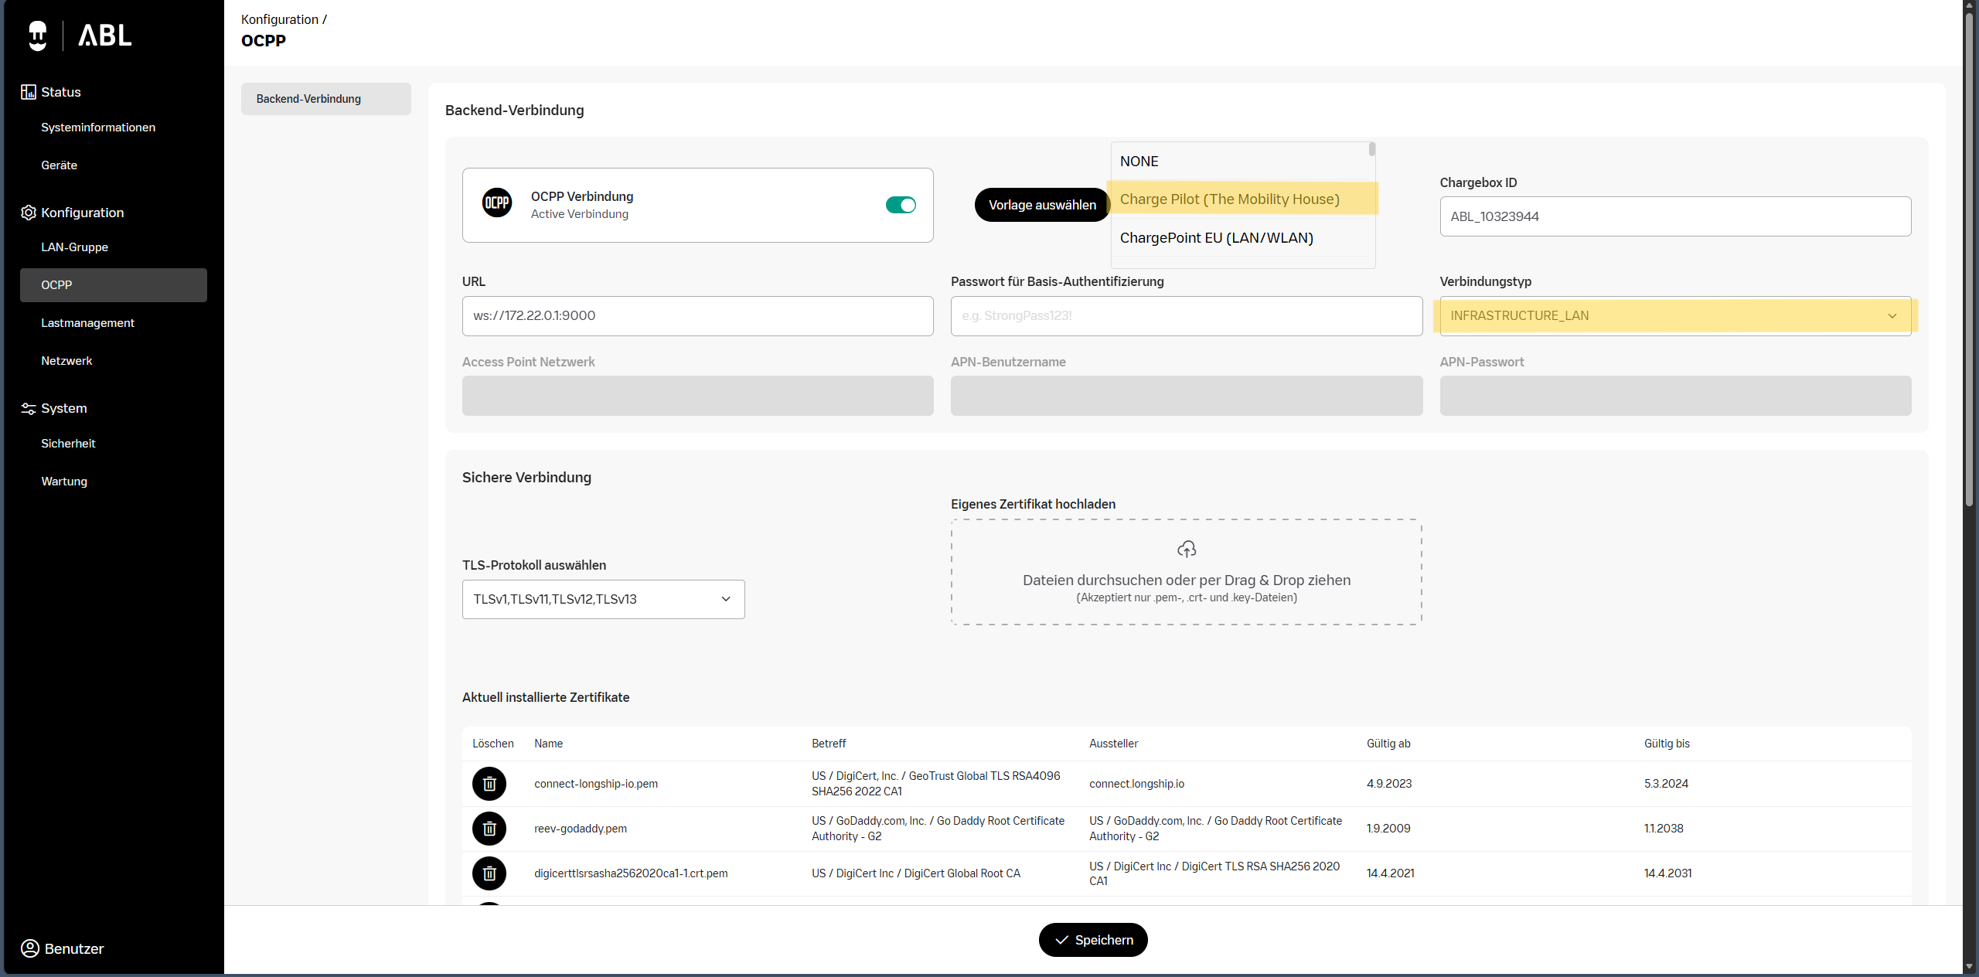Disable the OCPP Verbindung toggle
This screenshot has width=1979, height=977.
point(901,205)
